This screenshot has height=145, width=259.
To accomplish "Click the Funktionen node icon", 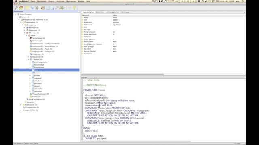I will tap(31, 54).
